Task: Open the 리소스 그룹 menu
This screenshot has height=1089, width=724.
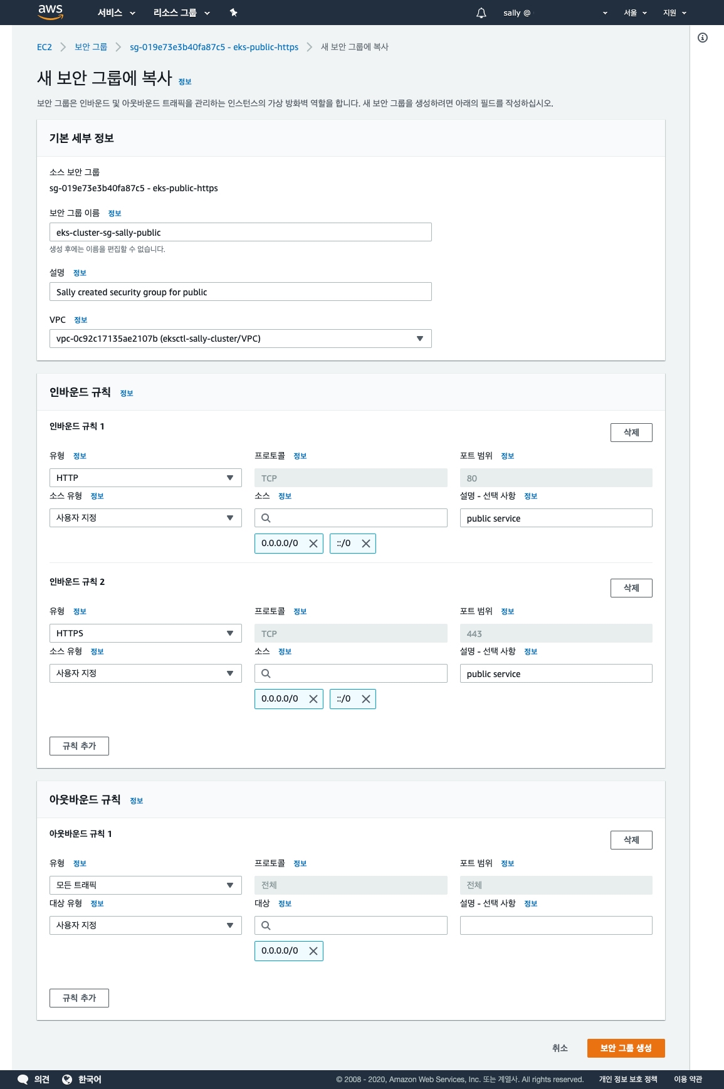Action: point(181,13)
